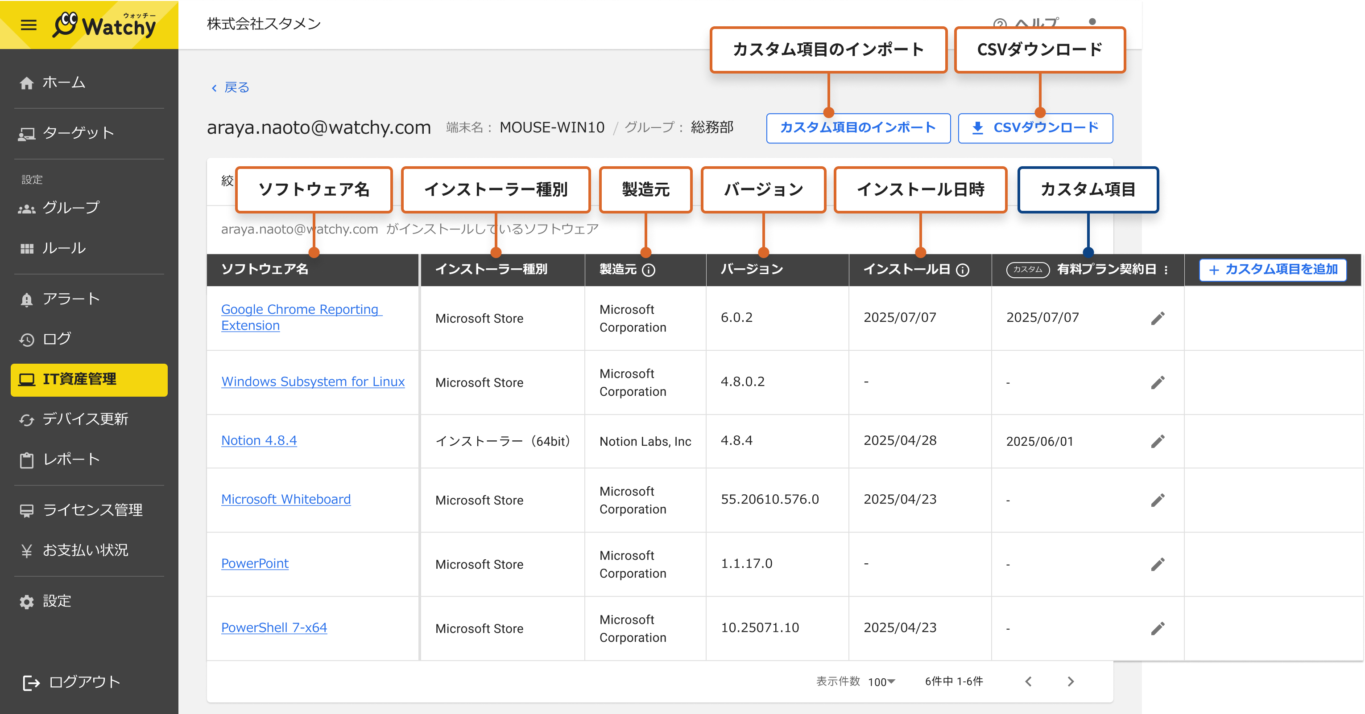Viewport: 1365px width, 714px height.
Task: Click 株式会社スタメン company name
Action: [264, 24]
